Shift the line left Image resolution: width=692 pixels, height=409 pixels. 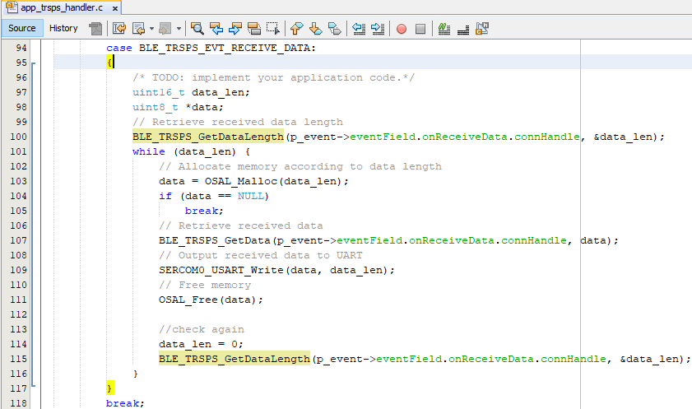359,28
